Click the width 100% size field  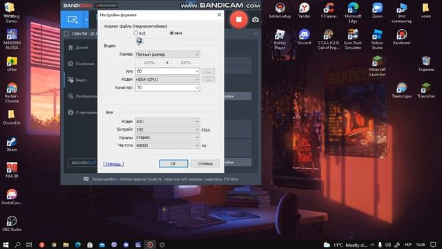[149, 63]
